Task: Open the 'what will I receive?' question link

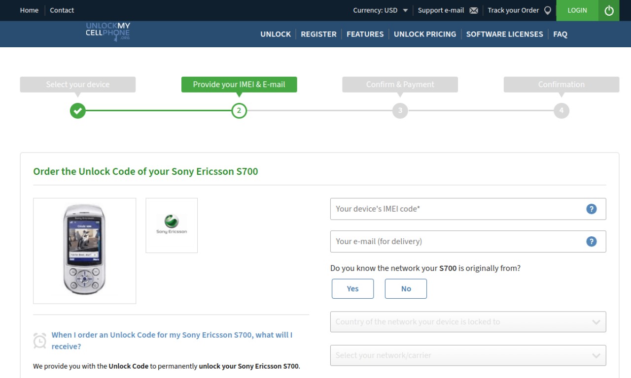Action: pos(172,341)
